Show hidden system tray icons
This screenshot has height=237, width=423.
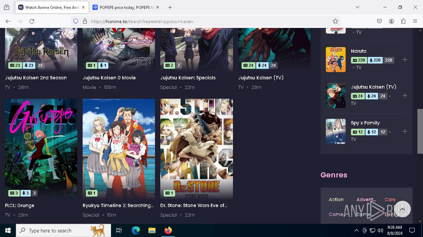click(356, 230)
